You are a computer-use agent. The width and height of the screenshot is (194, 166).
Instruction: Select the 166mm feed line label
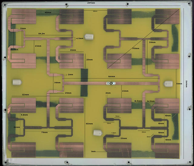(112, 76)
